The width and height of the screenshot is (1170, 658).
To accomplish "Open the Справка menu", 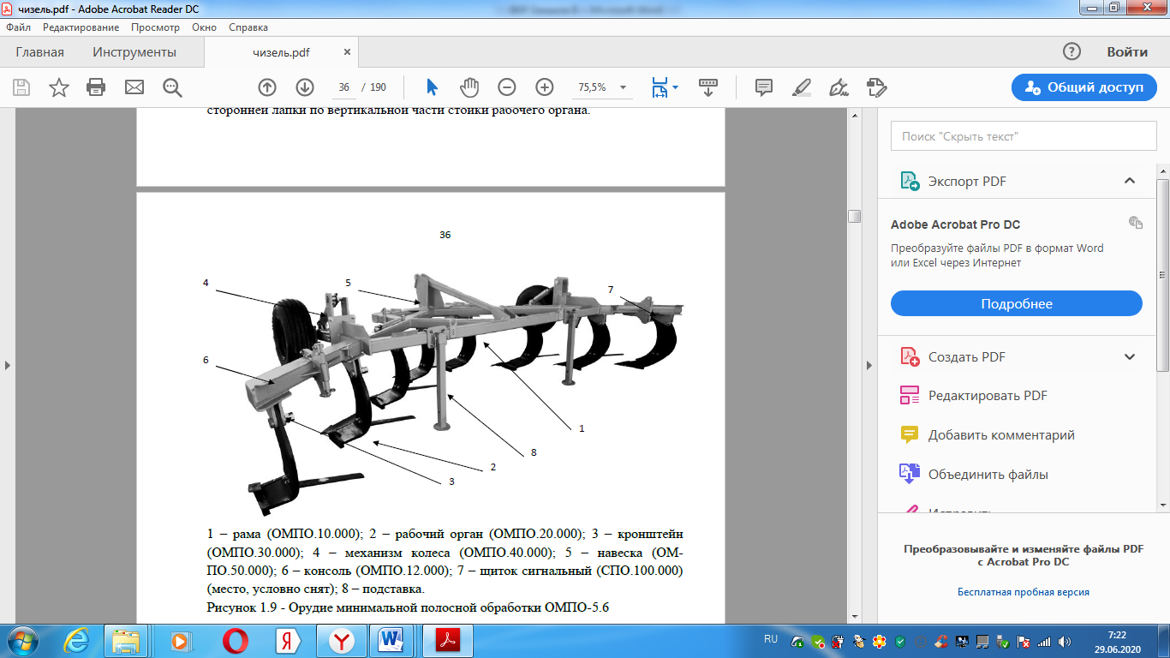I will click(248, 27).
